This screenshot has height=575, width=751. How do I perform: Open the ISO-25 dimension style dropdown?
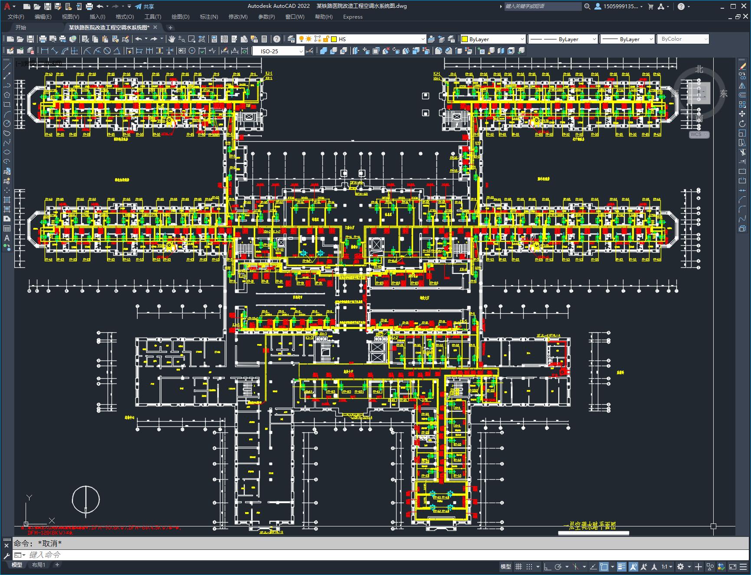[301, 51]
